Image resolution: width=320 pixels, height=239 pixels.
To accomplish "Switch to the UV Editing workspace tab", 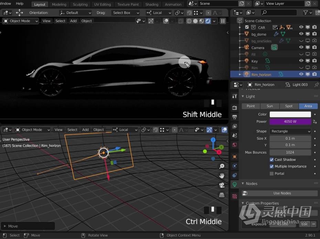I will coord(103,4).
